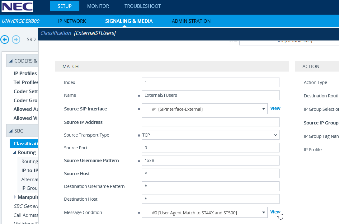
Task: Open Alternative Reasons sidebar item
Action: pyautogui.click(x=30, y=180)
